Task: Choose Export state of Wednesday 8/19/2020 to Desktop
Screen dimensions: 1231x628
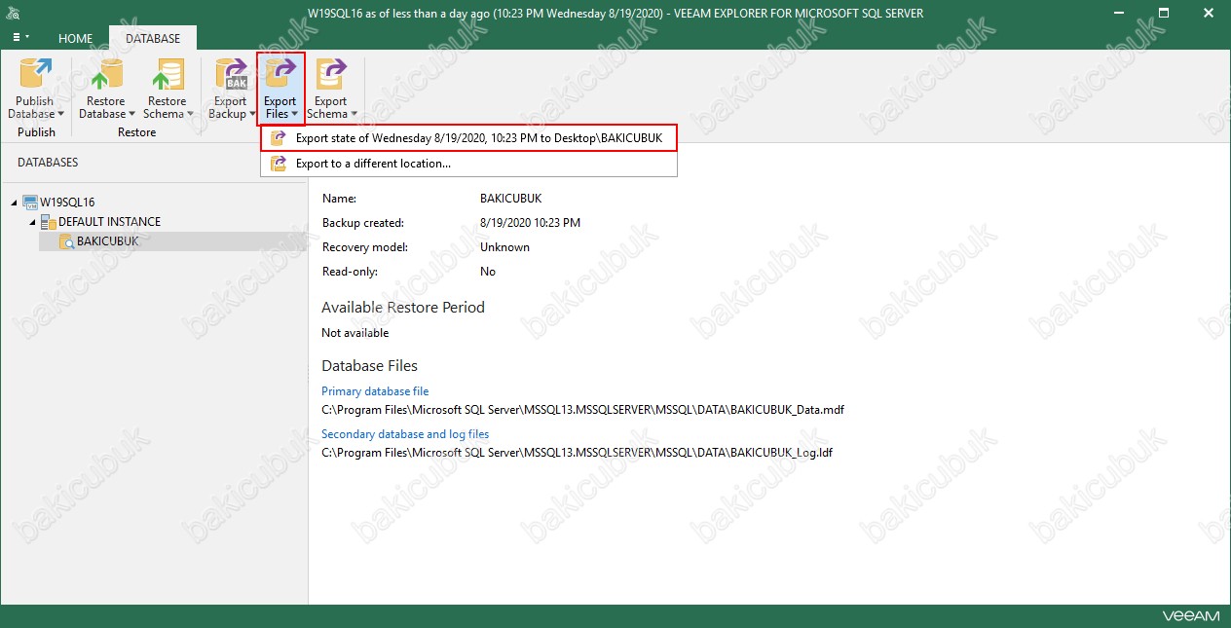Action: 468,138
